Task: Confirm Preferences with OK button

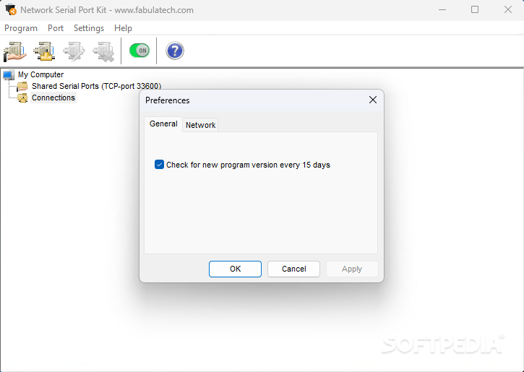Action: tap(236, 269)
